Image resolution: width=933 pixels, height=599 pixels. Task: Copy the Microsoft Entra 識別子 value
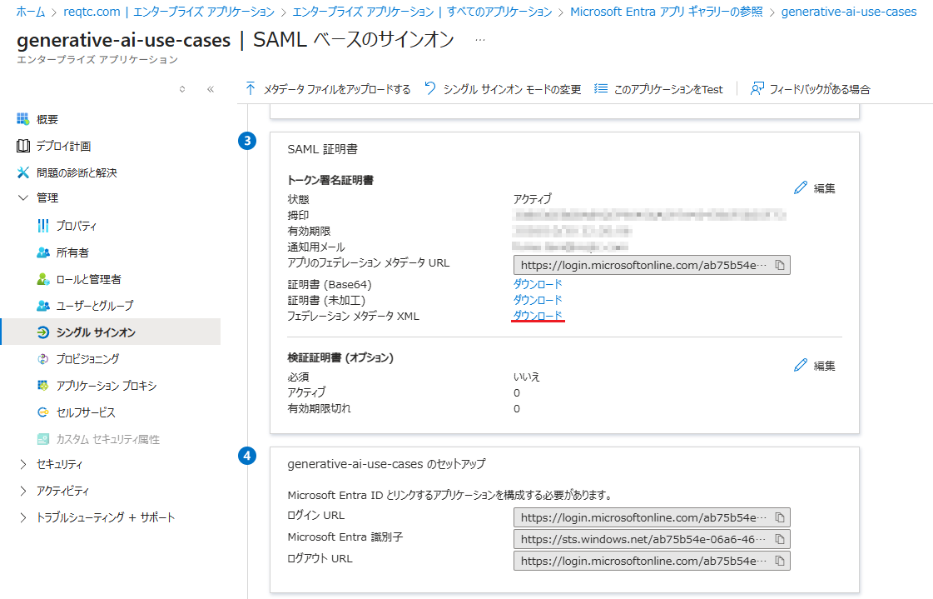(x=780, y=539)
